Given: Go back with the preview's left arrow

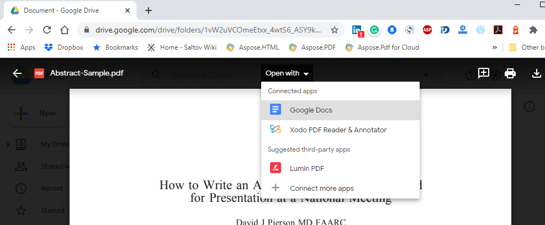Looking at the screenshot, I should pyautogui.click(x=17, y=73).
